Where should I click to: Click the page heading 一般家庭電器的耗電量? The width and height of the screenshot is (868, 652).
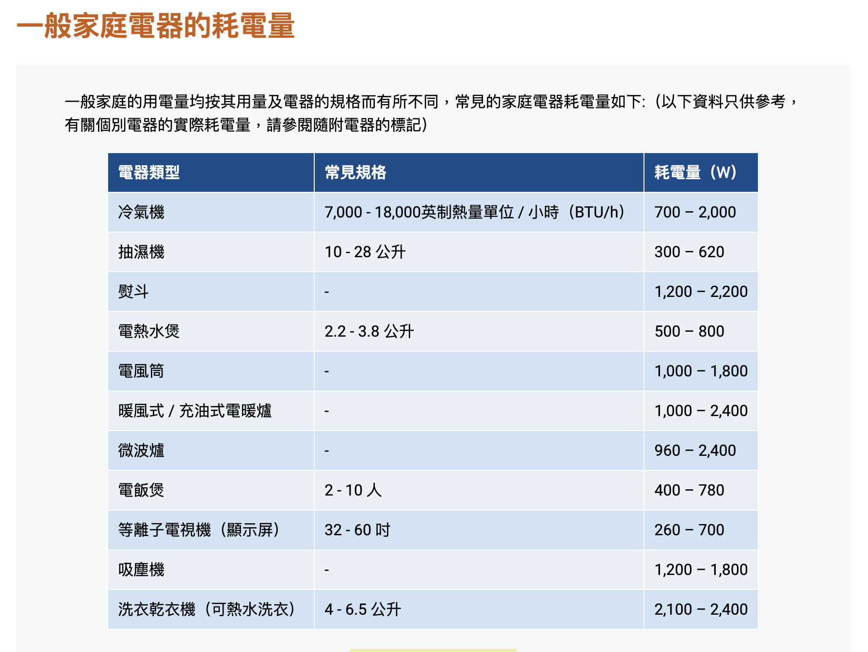[155, 26]
